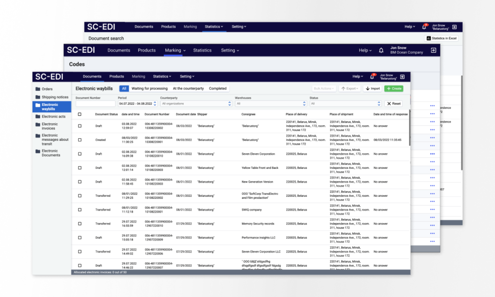Click the notification bell in front window
Viewport: 495px width, 297px height.
(x=372, y=76)
